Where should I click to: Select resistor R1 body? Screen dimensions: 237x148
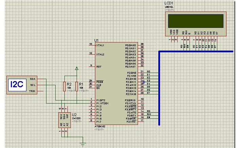(77, 87)
